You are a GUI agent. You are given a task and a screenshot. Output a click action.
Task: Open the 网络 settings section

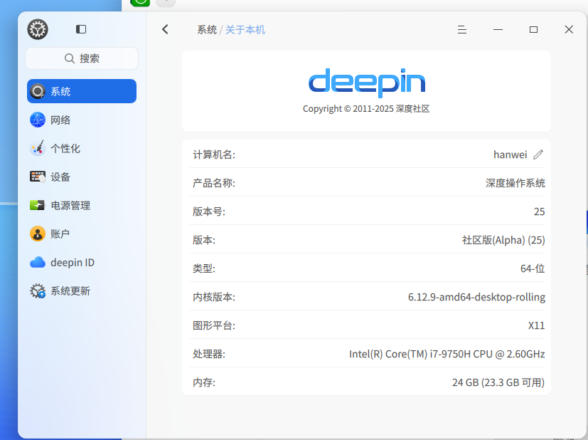[x=82, y=120]
